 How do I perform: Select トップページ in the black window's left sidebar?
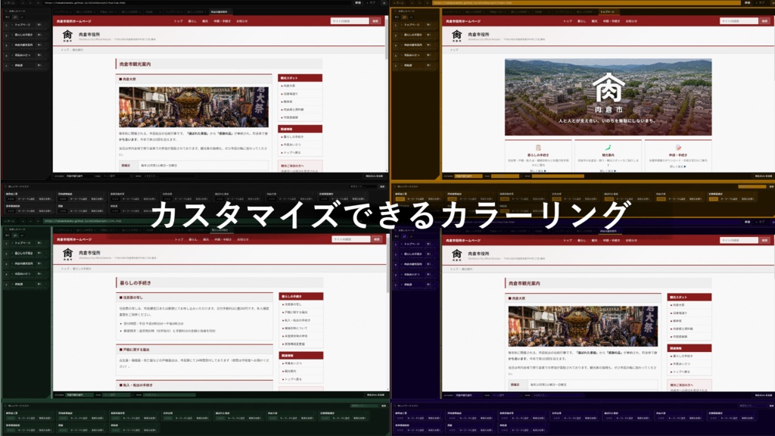point(23,25)
